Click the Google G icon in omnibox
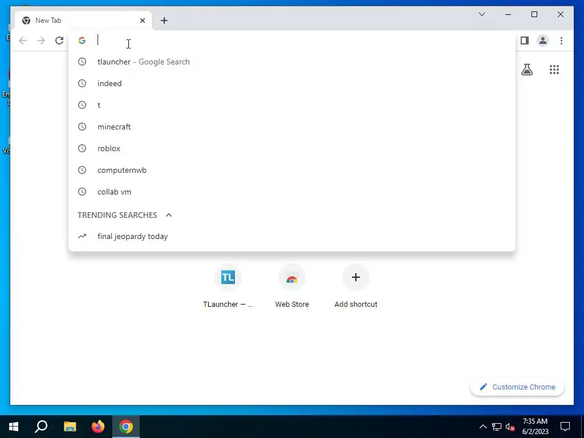The image size is (584, 438). [82, 40]
